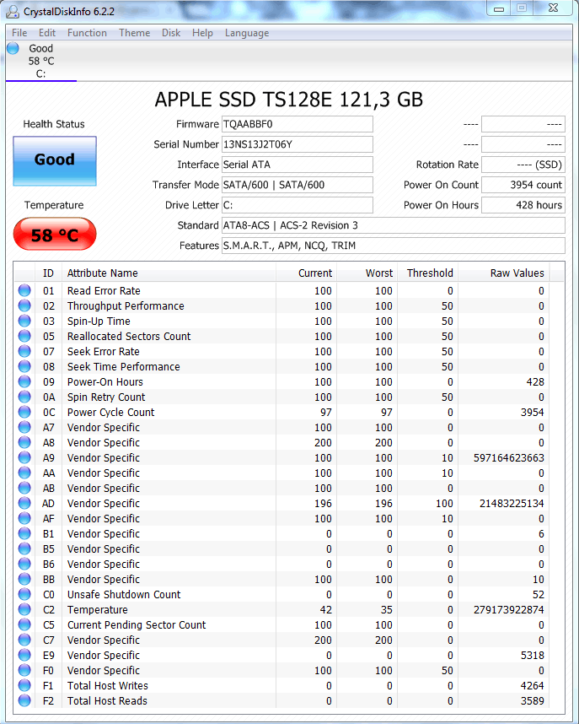The height and width of the screenshot is (724, 579).
Task: Click the Features field listing S.M.A.R.T., APM
Action: point(393,246)
